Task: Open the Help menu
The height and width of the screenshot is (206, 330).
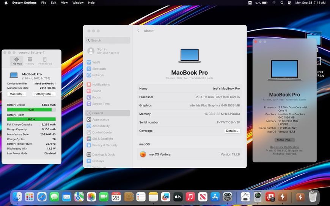Action: coord(91,3)
